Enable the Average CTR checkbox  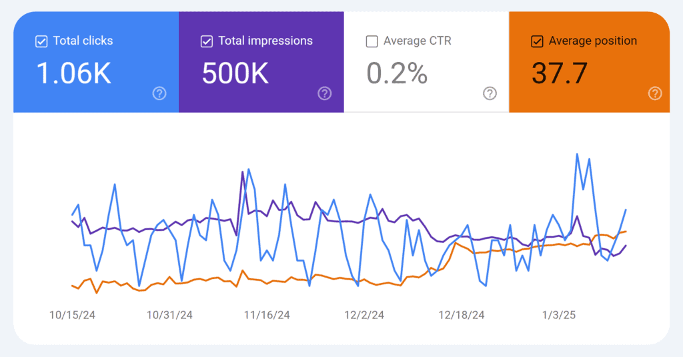tap(372, 41)
